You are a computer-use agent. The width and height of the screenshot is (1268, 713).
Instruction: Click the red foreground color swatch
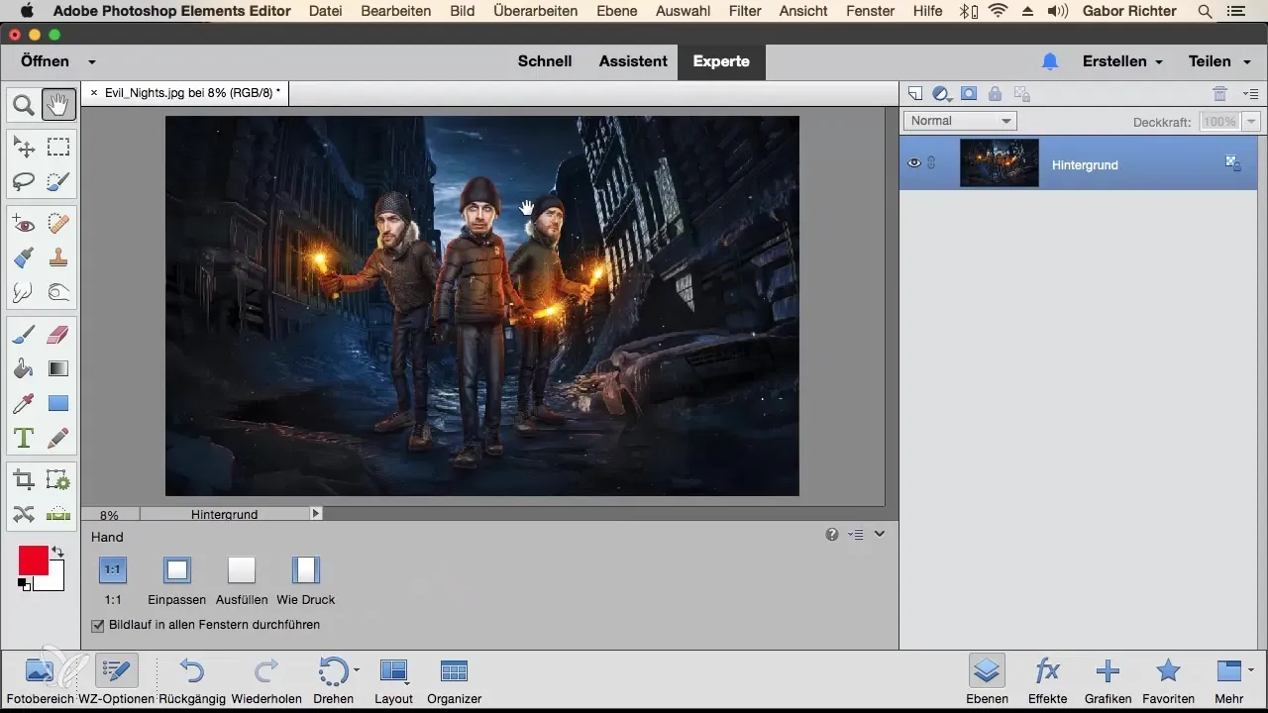33,560
